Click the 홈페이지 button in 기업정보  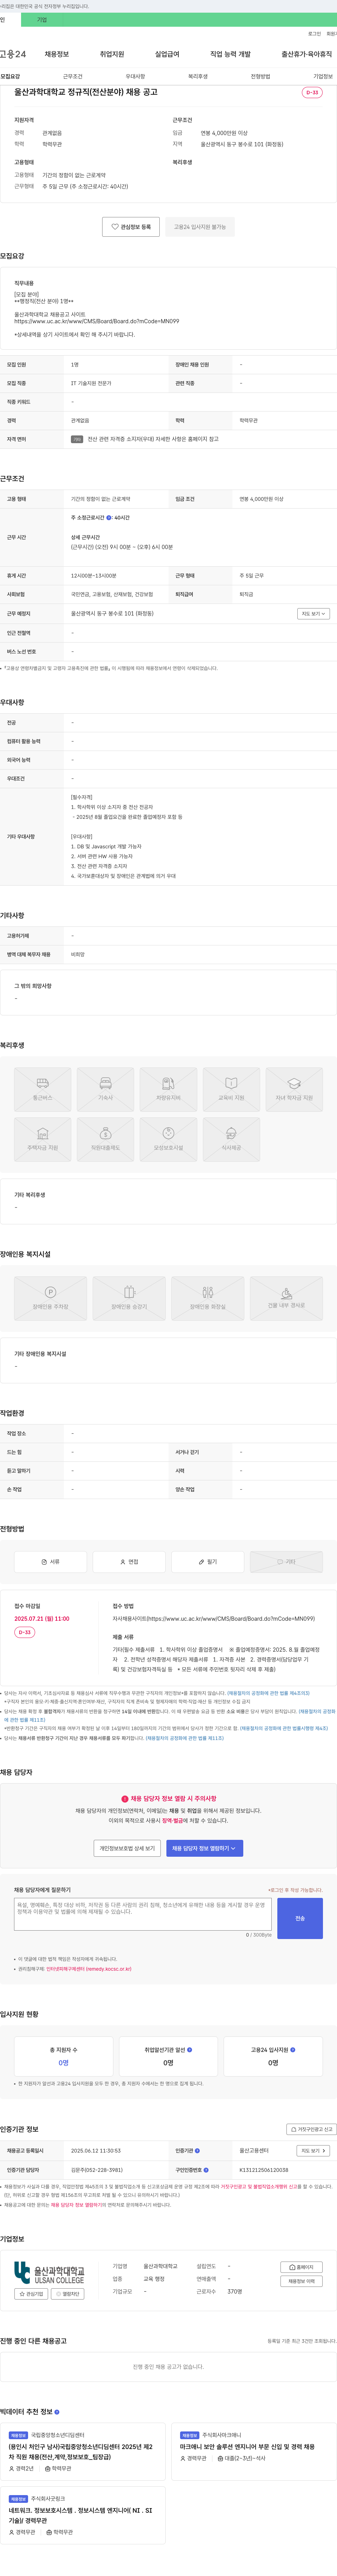click(x=301, y=2267)
